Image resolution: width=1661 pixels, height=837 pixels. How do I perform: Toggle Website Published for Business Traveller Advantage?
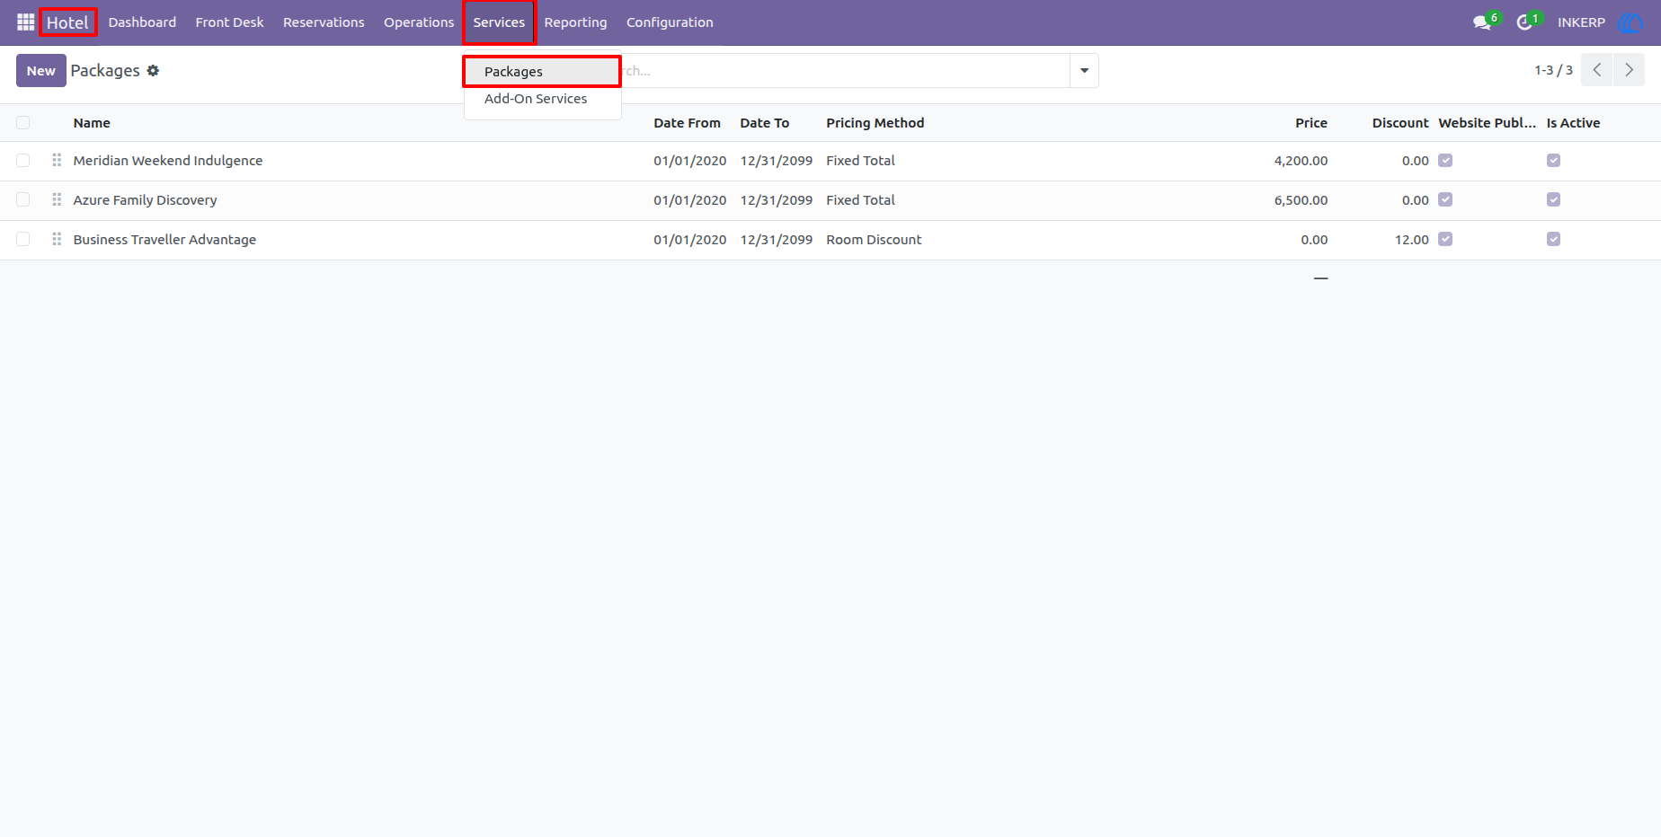point(1445,240)
